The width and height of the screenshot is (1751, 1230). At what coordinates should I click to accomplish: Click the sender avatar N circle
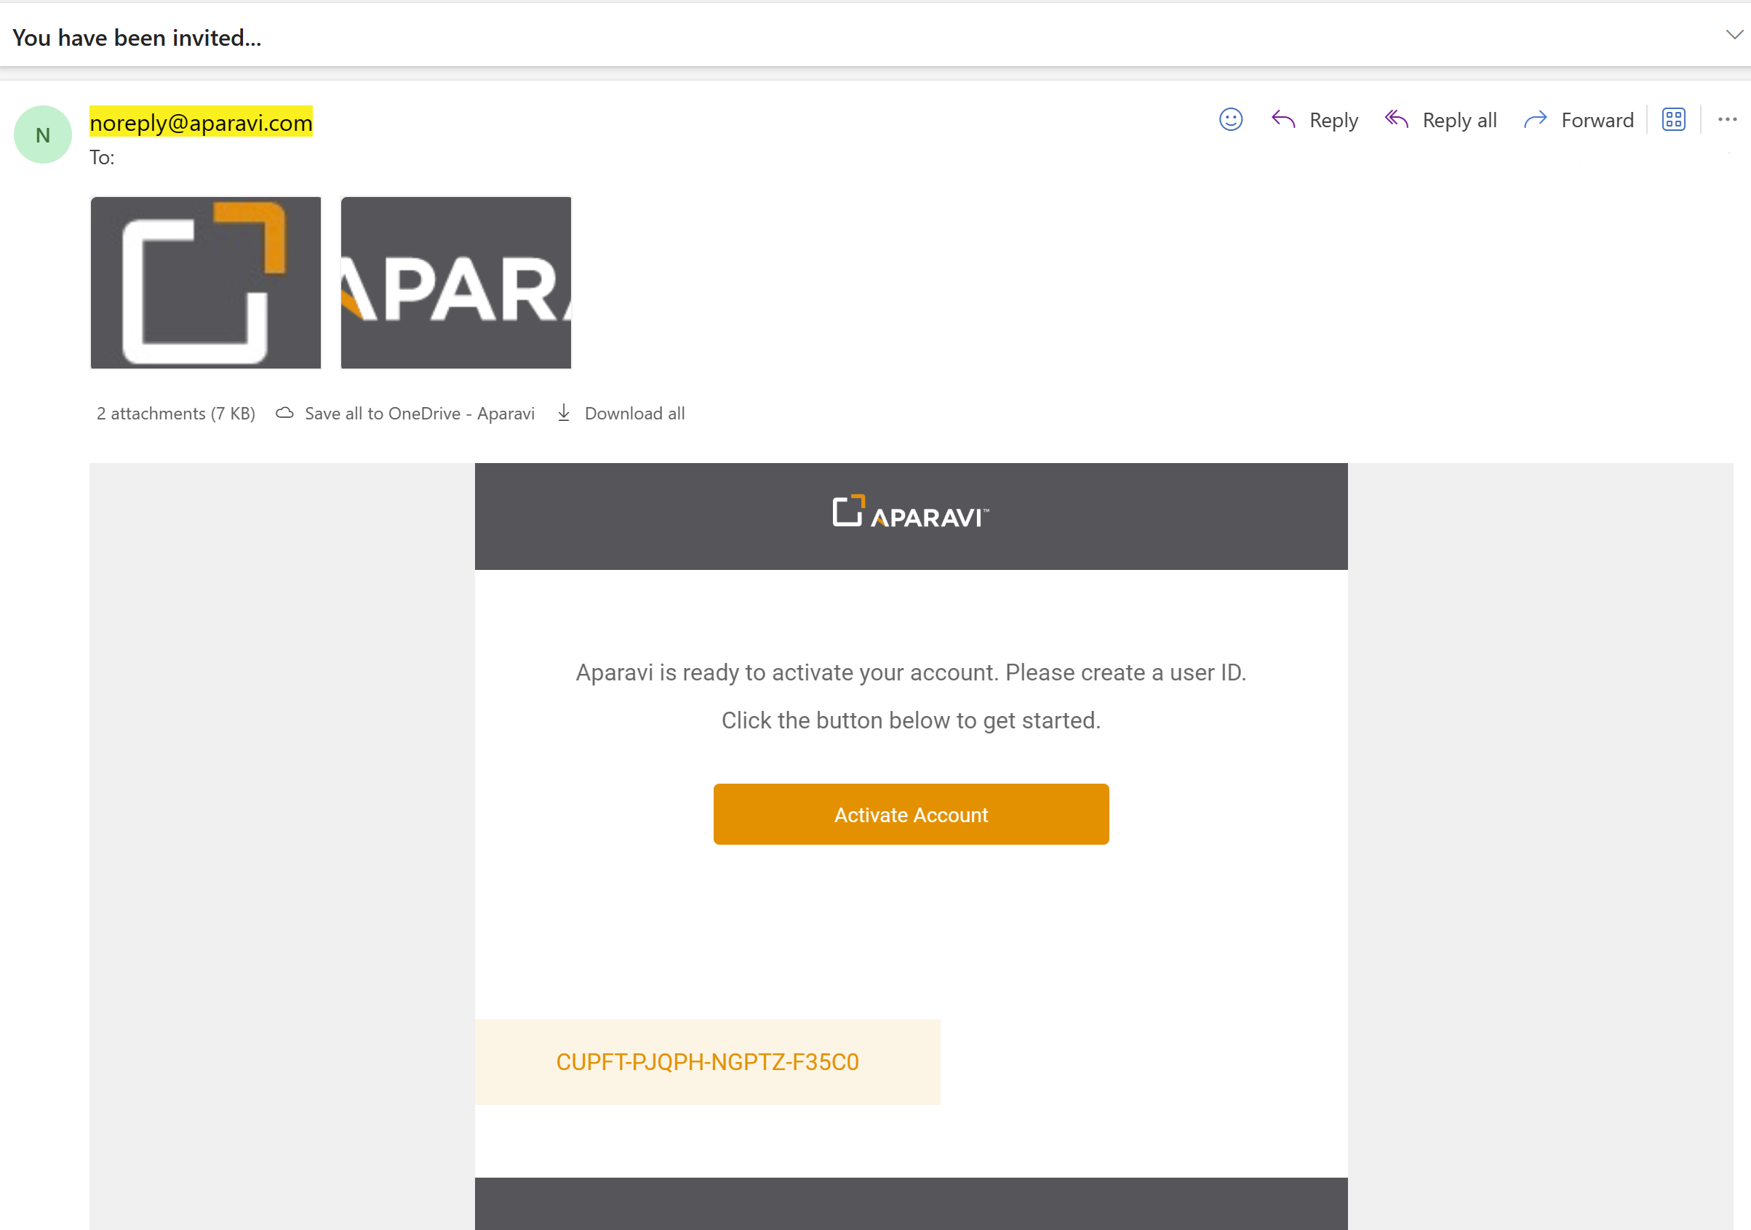point(43,135)
